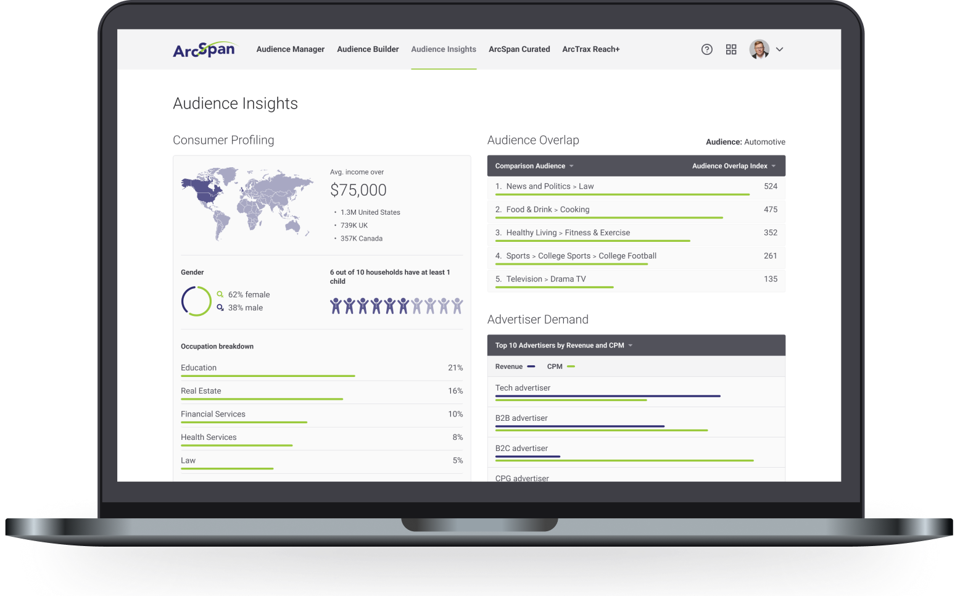Expand the Comparison Audience dropdown
The height and width of the screenshot is (596, 960).
534,166
